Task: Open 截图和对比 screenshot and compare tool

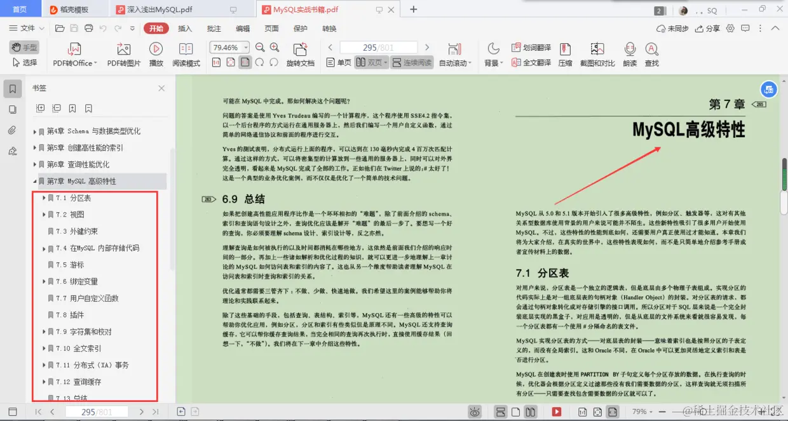Action: 597,55
